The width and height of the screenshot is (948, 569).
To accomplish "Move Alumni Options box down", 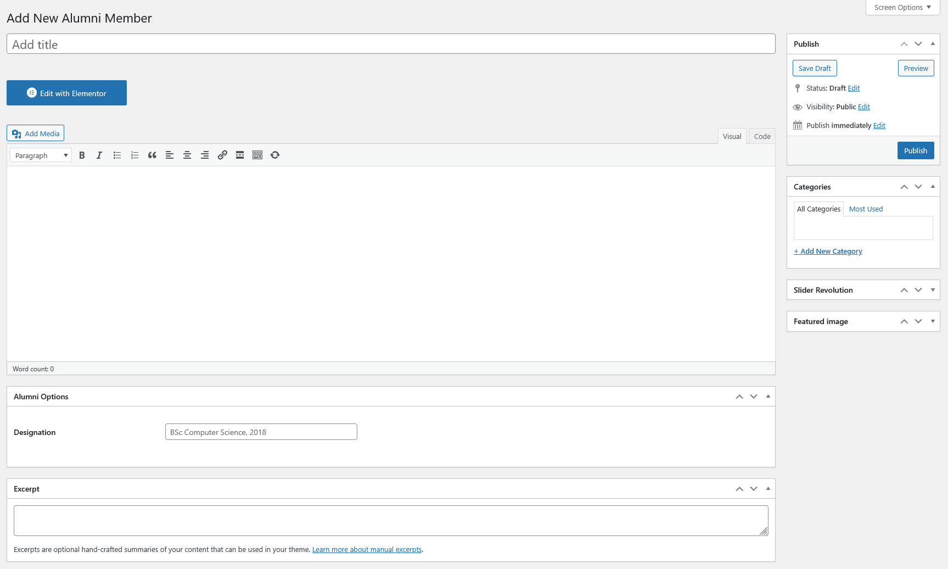I will (754, 397).
